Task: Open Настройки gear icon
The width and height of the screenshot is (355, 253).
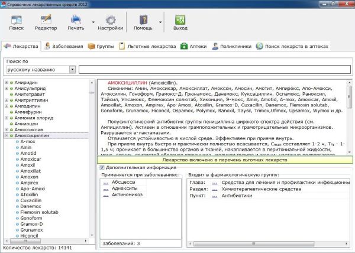Action: point(111,20)
